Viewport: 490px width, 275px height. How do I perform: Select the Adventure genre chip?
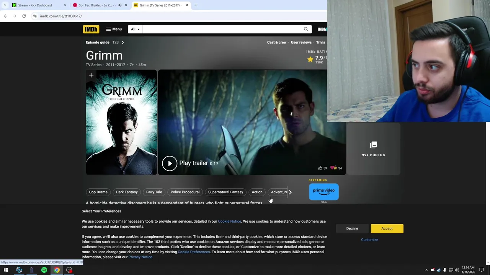279,192
